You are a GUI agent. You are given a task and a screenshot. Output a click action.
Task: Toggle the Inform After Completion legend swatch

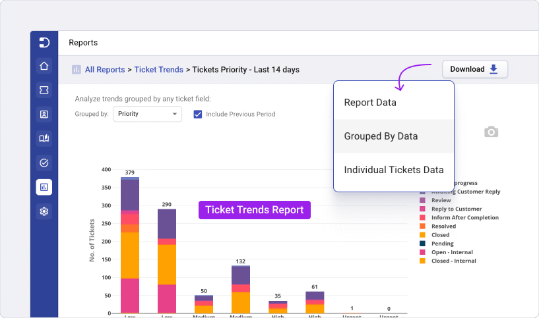coord(422,217)
